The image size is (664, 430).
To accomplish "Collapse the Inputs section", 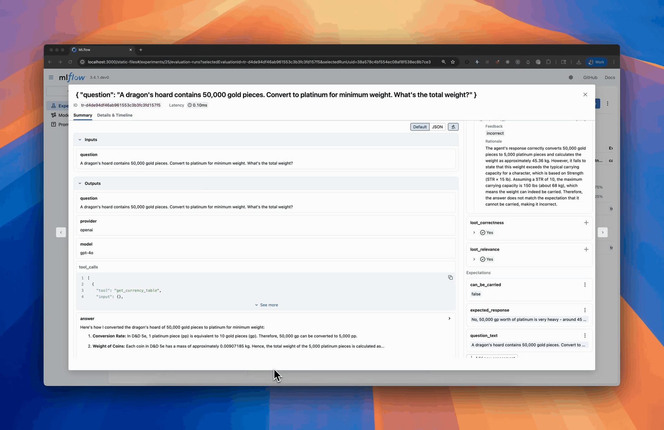I will [x=80, y=139].
